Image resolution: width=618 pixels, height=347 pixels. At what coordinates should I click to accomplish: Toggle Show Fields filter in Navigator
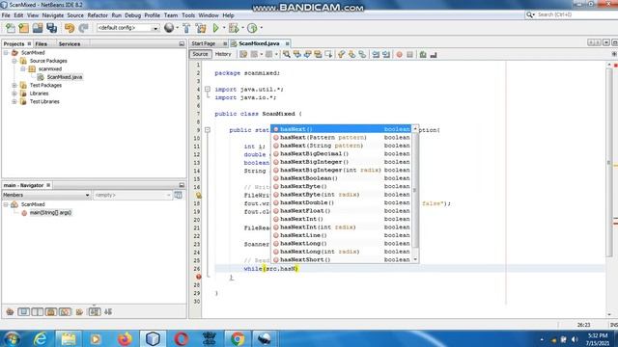pyautogui.click(x=23, y=312)
